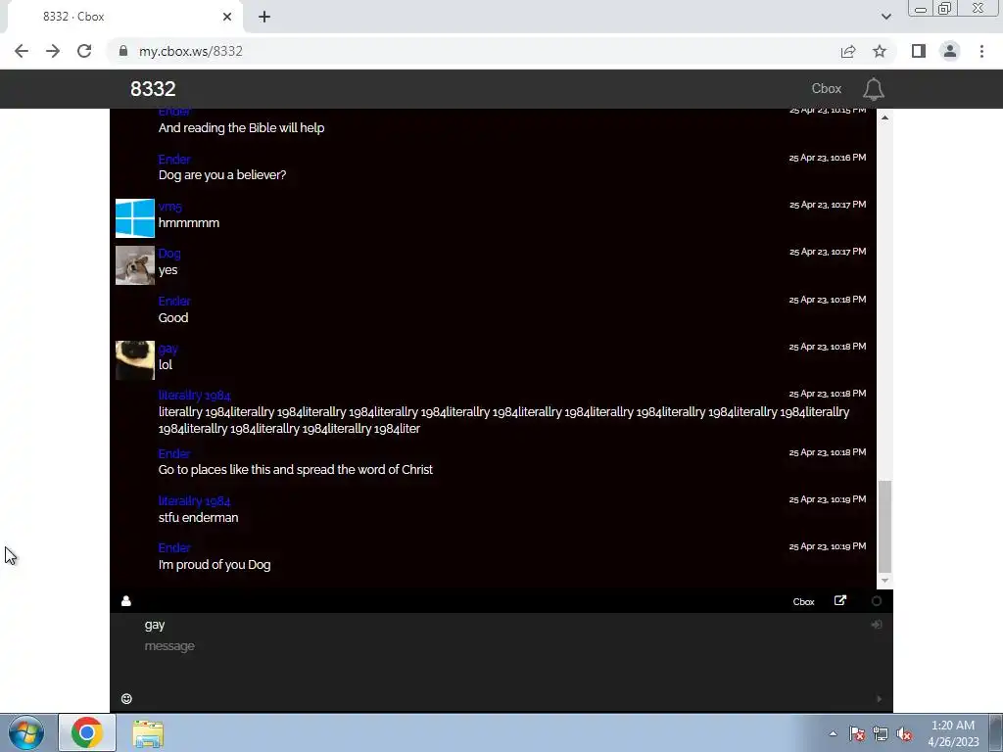Open a new tab with plus button
Viewport: 1003px width, 752px height.
pos(264,17)
